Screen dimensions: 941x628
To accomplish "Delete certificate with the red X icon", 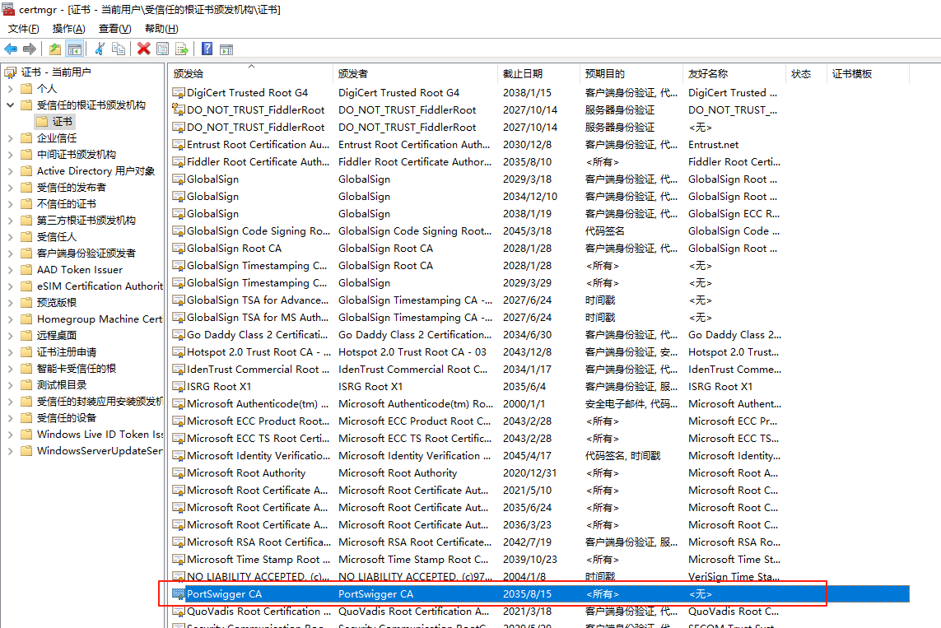I will [143, 49].
